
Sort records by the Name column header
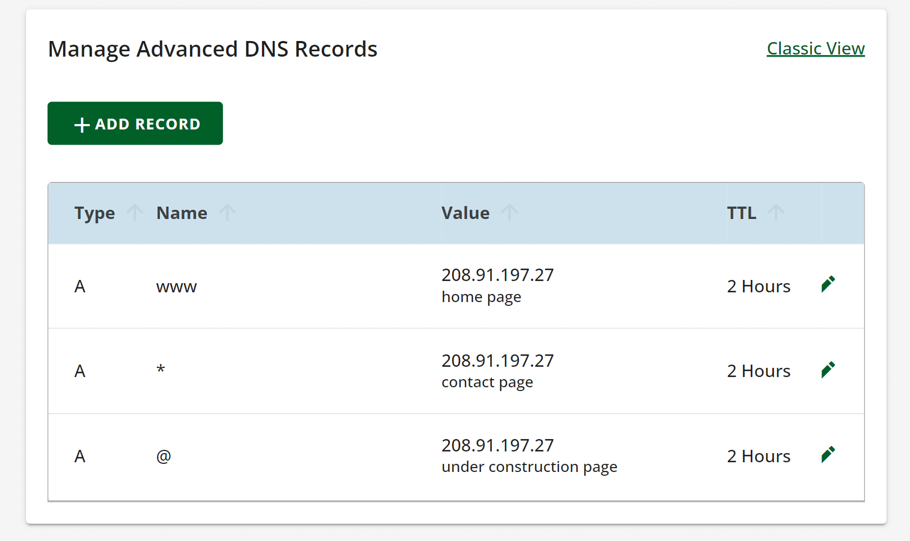pos(181,213)
